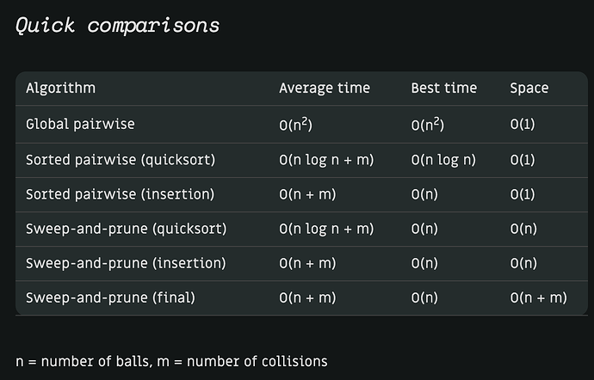Click Global pairwise best time O(n²)
Screen dimensions: 594x380
(x=428, y=124)
